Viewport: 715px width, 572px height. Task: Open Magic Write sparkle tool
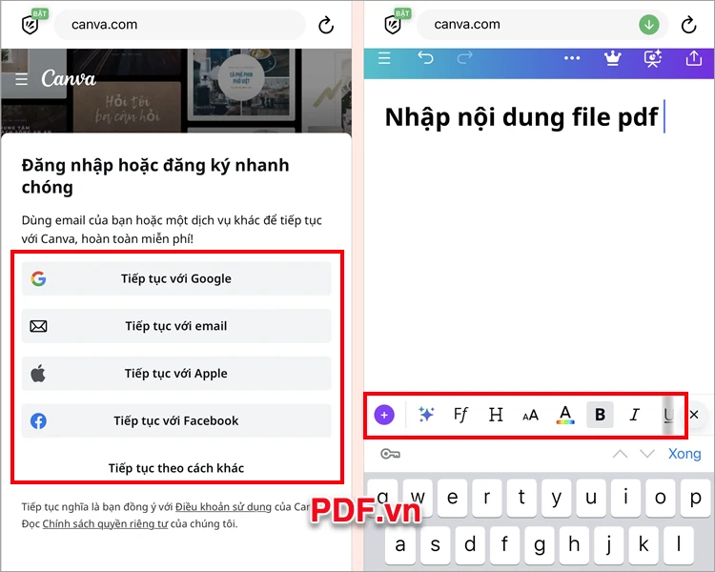coord(426,414)
